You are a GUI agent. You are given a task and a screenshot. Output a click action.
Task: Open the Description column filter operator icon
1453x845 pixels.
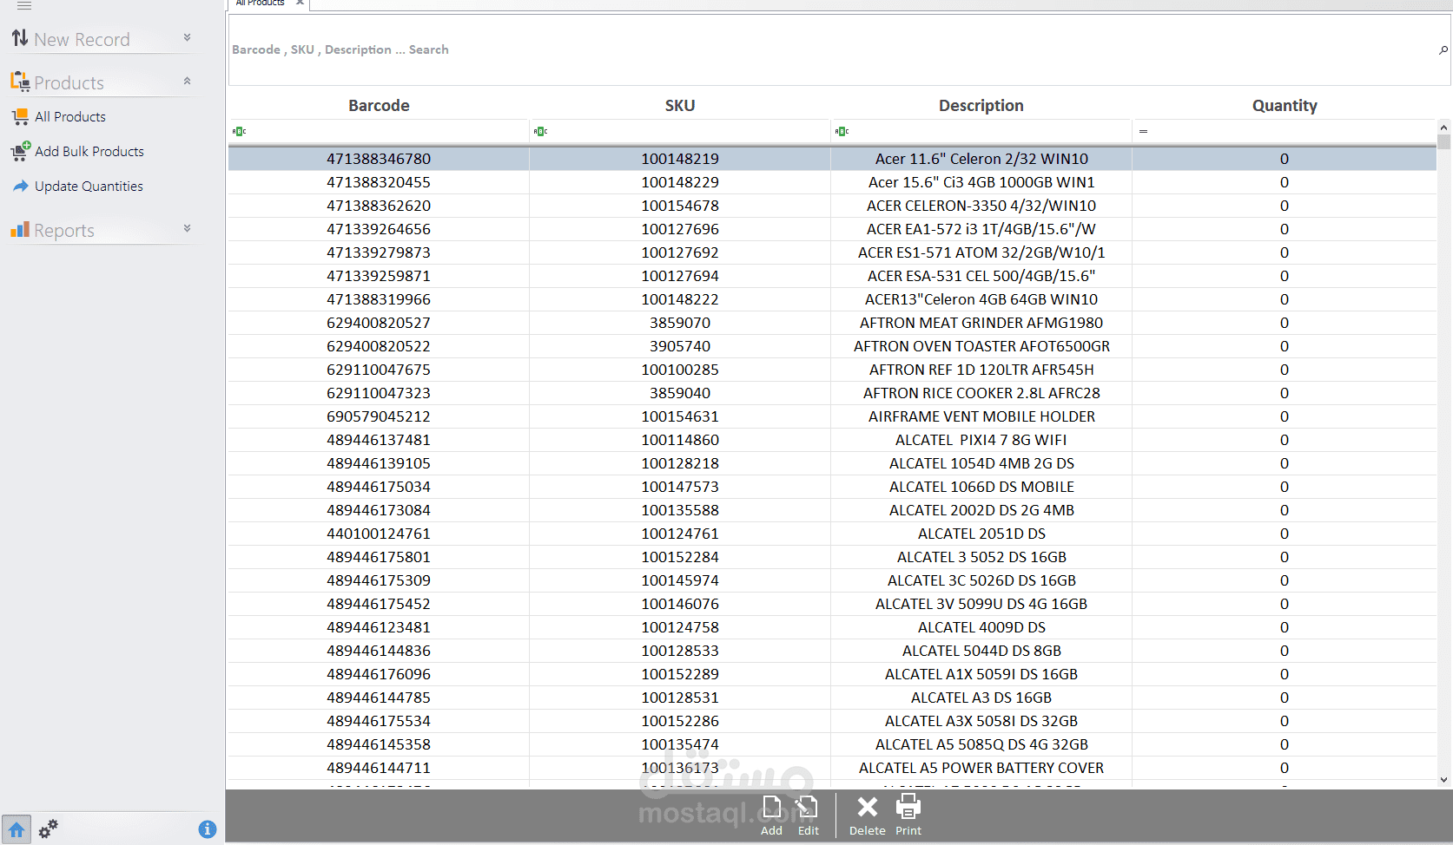pos(842,131)
